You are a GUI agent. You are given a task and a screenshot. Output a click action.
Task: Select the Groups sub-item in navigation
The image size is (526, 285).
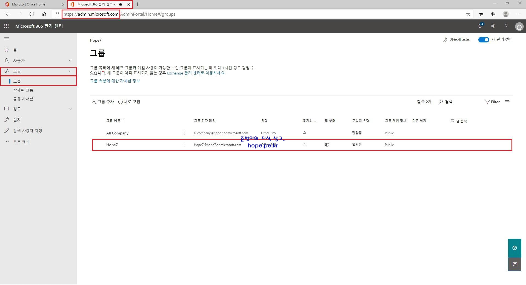point(38,81)
